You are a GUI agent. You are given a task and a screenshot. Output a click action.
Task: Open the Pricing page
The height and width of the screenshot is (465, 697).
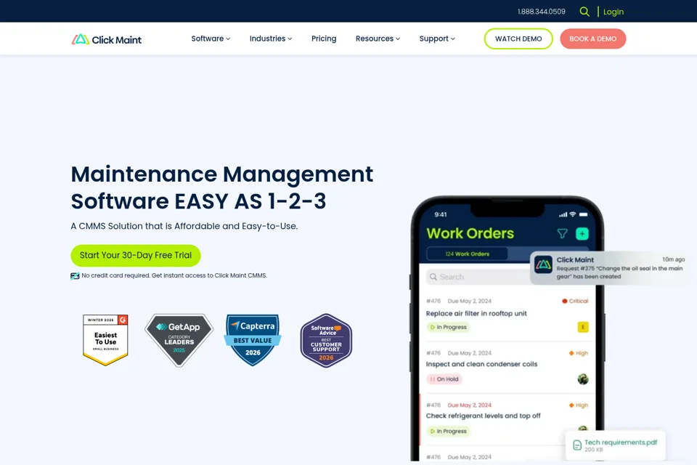point(324,39)
